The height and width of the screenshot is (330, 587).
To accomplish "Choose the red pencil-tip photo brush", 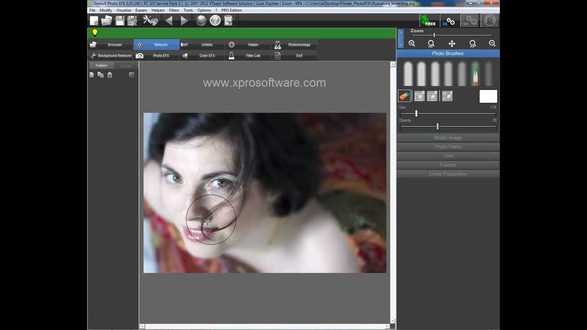I will pos(475,73).
